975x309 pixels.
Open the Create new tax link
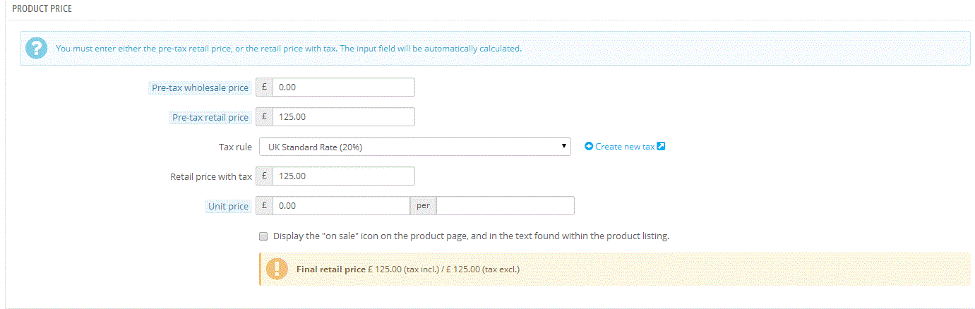pyautogui.click(x=625, y=147)
